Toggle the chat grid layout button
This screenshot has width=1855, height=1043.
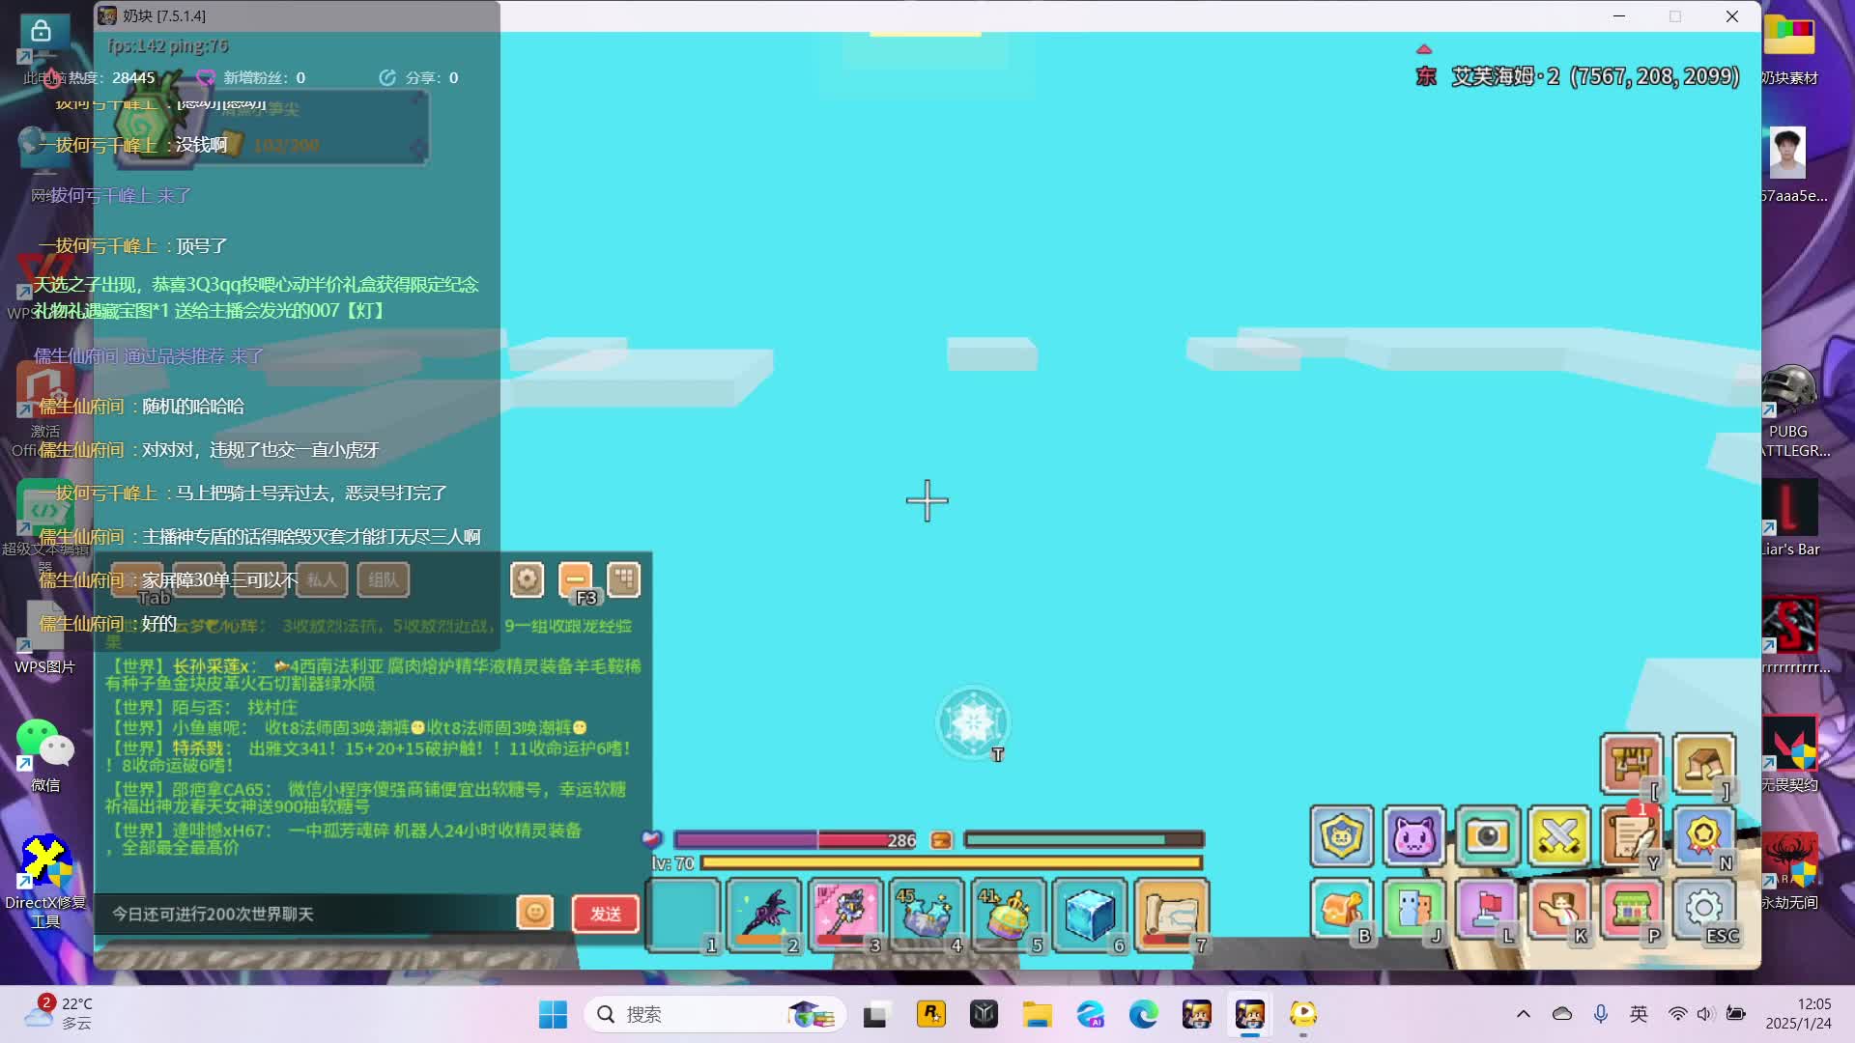[624, 579]
